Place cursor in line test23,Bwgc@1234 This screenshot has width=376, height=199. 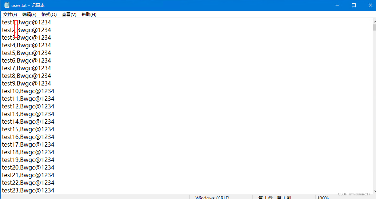[28, 191]
